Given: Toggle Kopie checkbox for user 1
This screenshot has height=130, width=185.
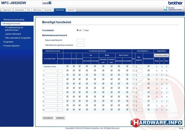Looking at the screenshot, I should (74, 71).
